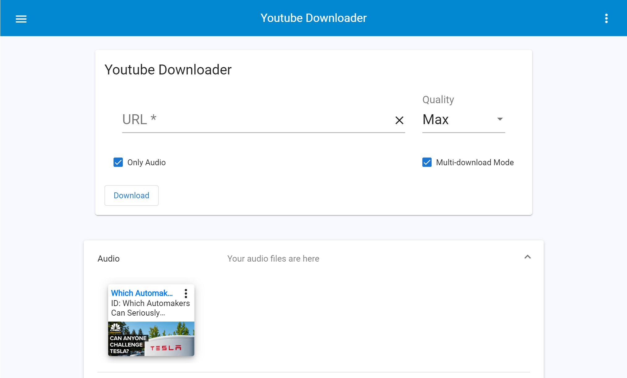
Task: Click 'Your audio files are here' description
Action: coord(273,258)
